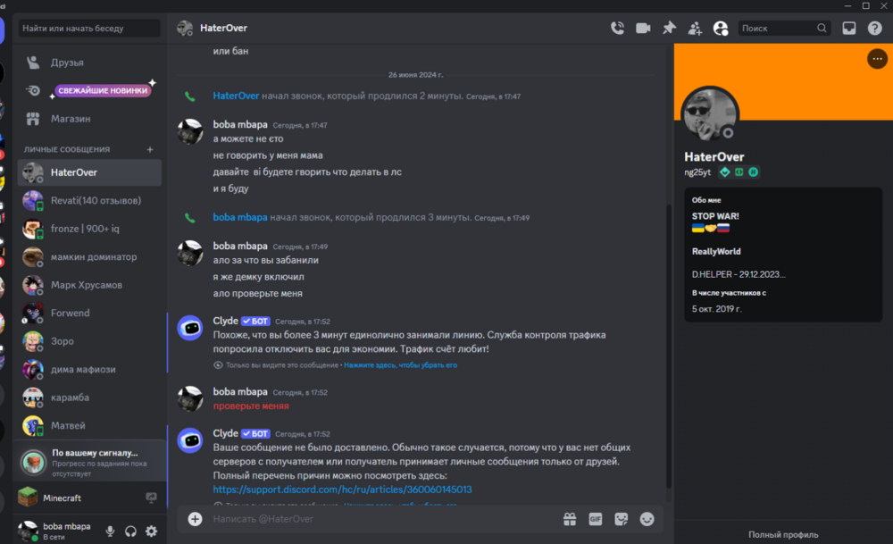Open the inbox icon in header

848,28
